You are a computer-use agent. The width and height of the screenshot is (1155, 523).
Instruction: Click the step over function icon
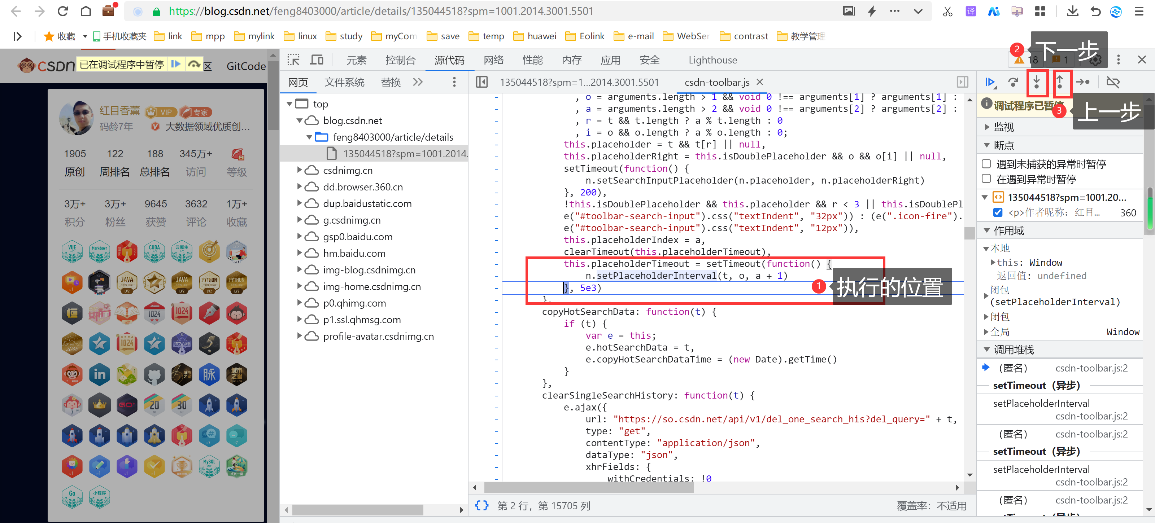[x=1013, y=82]
